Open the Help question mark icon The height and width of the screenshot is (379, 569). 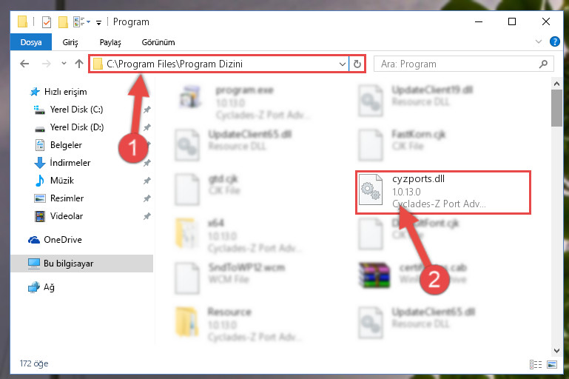pyautogui.click(x=554, y=41)
